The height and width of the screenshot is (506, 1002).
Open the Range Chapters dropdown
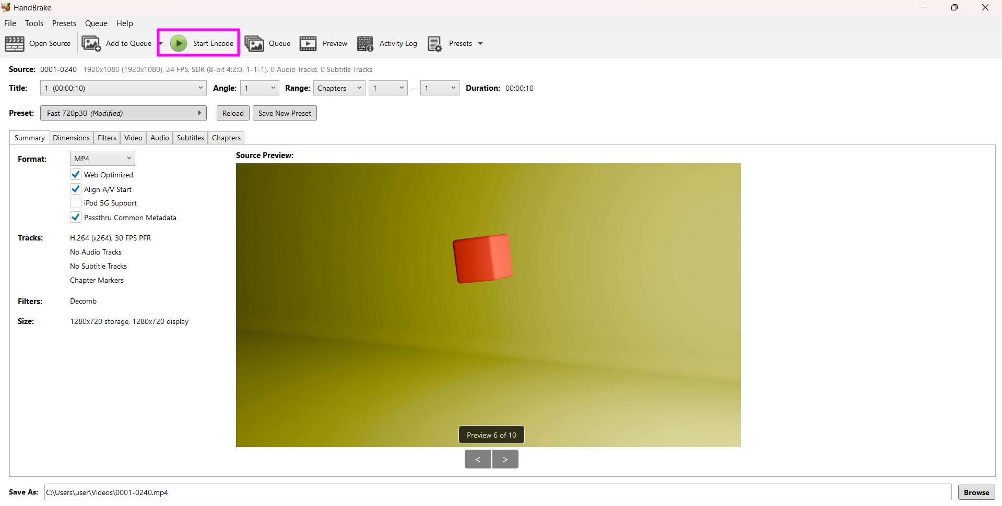click(x=339, y=88)
